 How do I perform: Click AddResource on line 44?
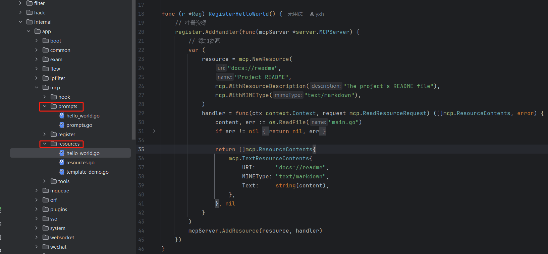[x=240, y=231]
